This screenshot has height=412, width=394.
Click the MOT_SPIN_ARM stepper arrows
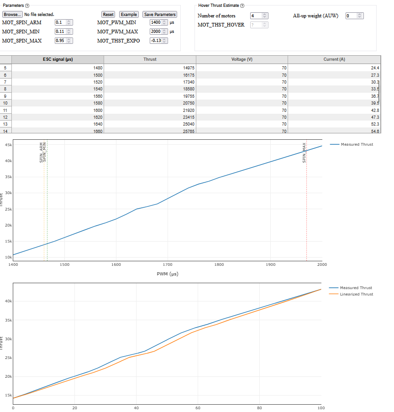pyautogui.click(x=69, y=22)
